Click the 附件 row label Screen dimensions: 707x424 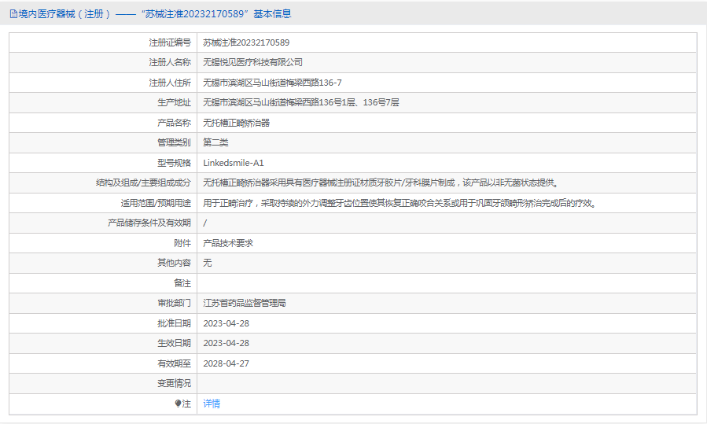(182, 243)
